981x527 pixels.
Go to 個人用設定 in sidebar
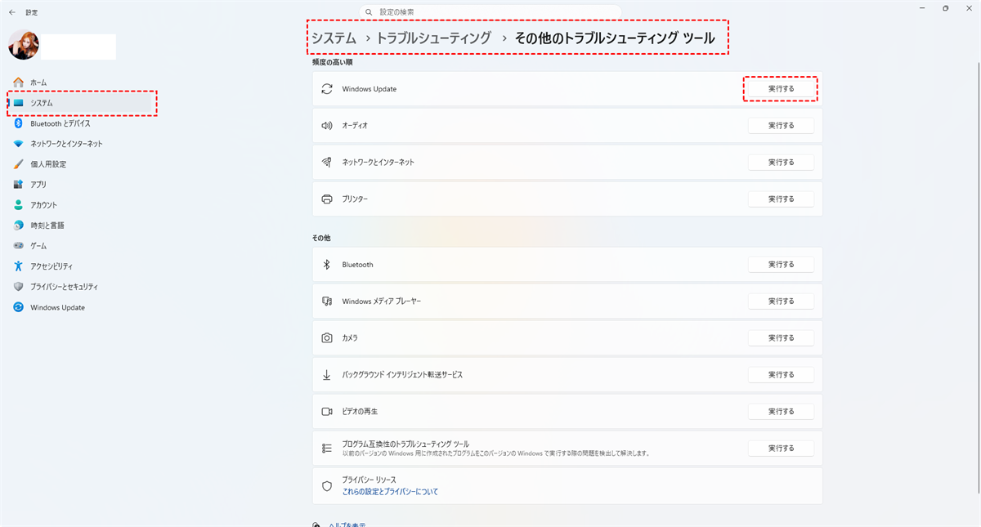[48, 164]
